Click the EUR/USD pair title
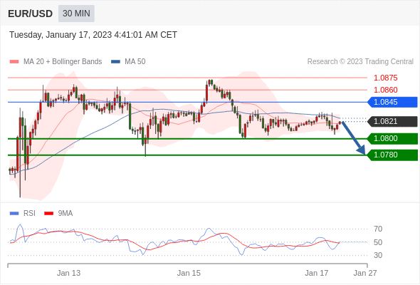 pyautogui.click(x=31, y=14)
